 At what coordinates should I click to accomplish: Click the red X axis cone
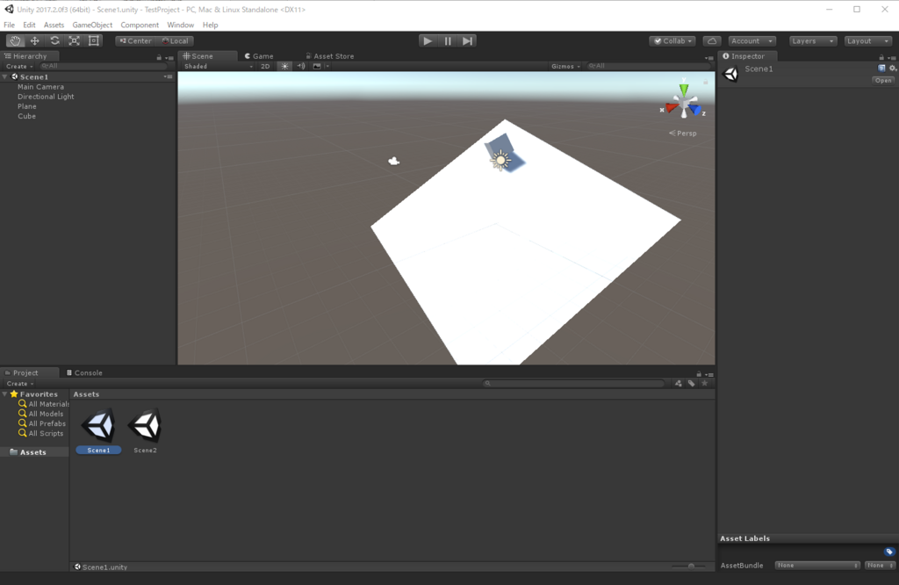click(x=671, y=108)
